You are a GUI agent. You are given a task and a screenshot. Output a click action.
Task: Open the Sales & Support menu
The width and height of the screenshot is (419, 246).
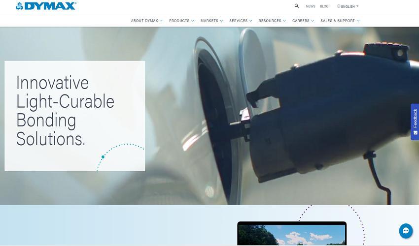coord(338,21)
